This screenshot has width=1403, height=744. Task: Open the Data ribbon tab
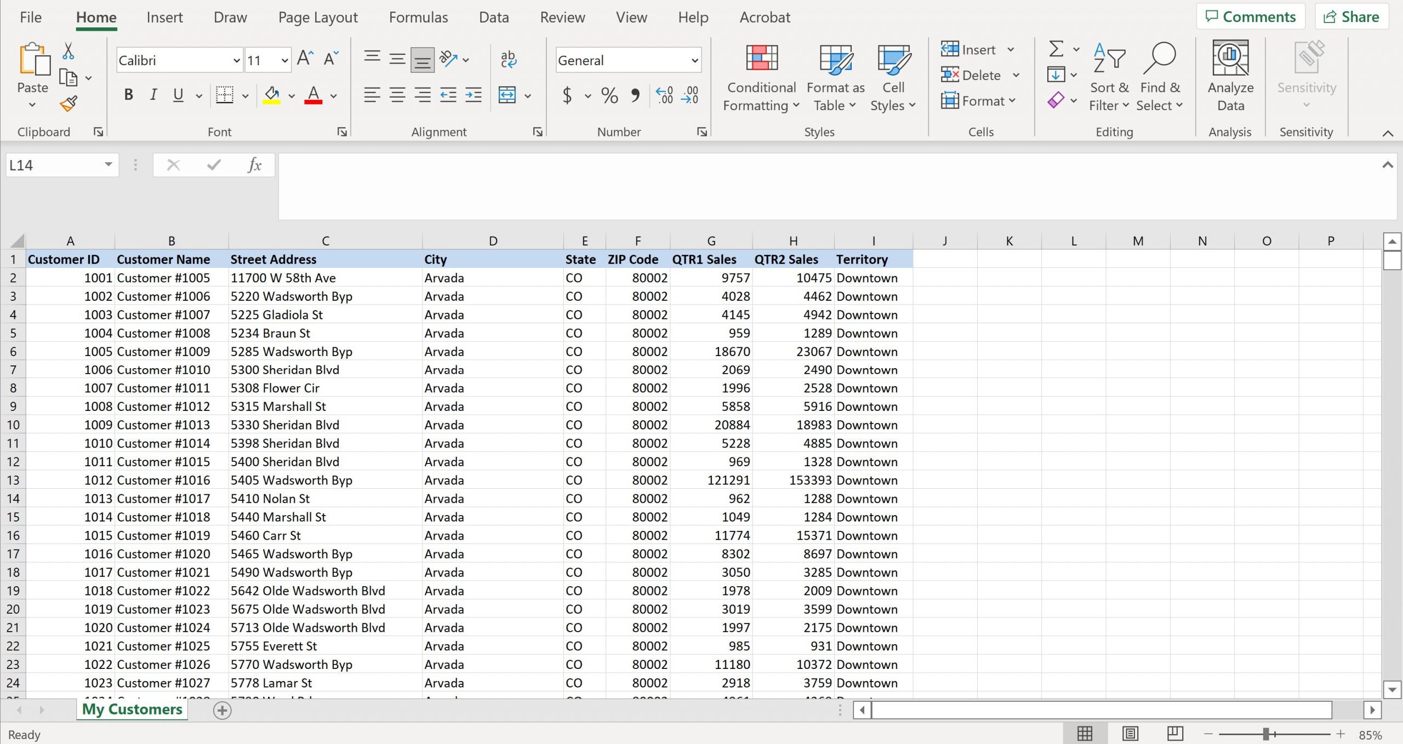click(492, 16)
